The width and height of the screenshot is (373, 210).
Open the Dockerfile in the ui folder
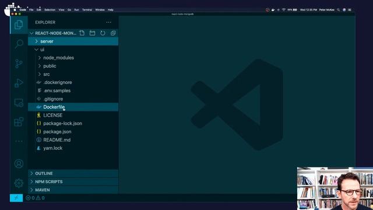pos(73,107)
